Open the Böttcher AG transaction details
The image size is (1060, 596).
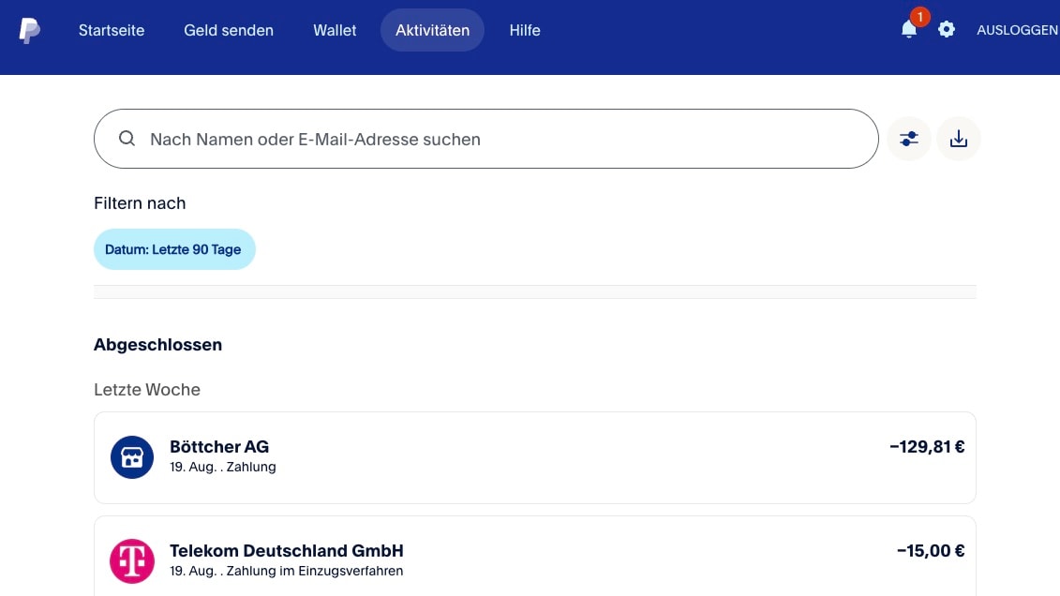pos(535,457)
